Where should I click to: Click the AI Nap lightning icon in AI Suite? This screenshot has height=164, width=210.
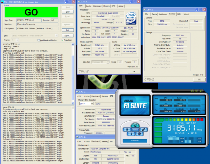131,134
